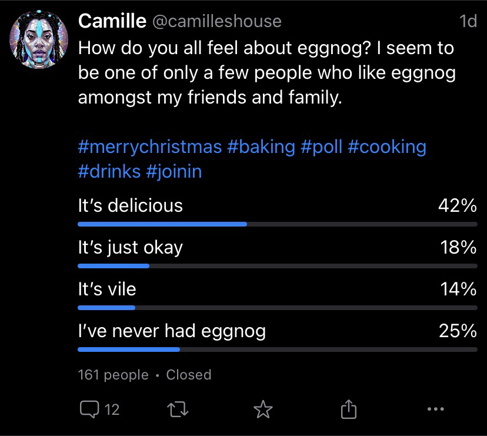Select the "It's delicious" poll option

point(278,211)
